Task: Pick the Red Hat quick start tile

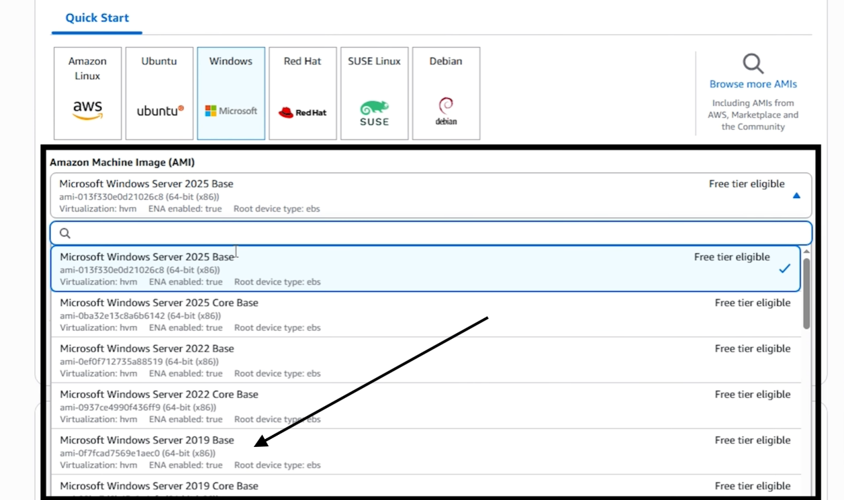Action: [x=303, y=93]
